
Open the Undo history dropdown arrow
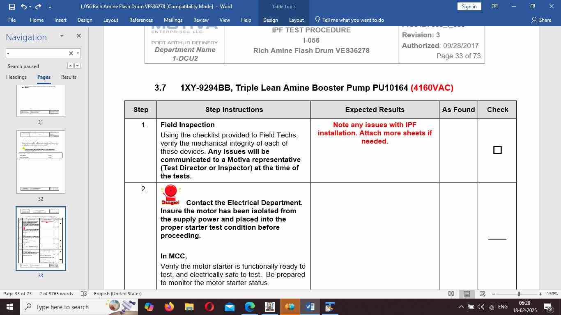pyautogui.click(x=30, y=7)
